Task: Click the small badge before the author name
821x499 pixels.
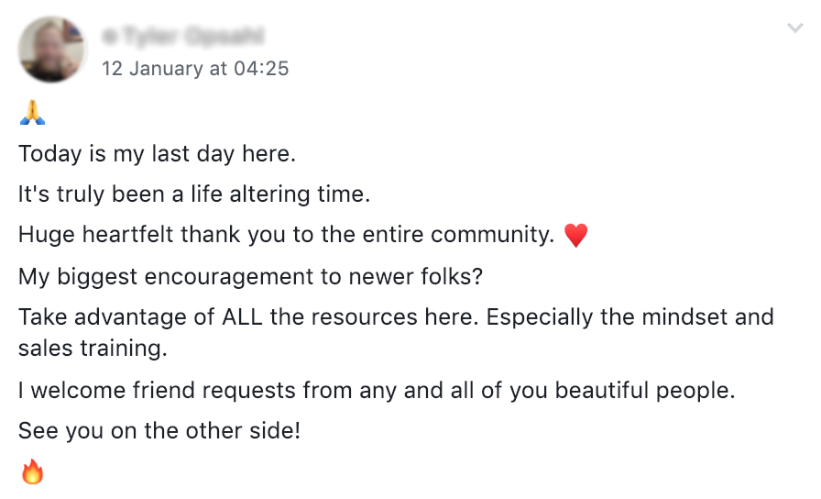Action: tap(108, 37)
